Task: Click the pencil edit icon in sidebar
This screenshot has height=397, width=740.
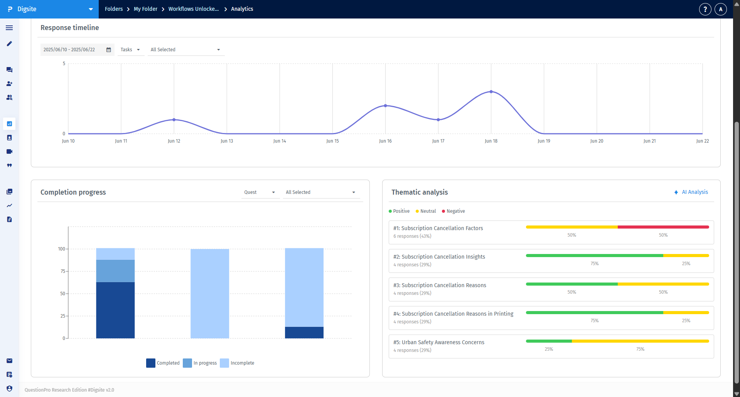Action: click(x=9, y=44)
